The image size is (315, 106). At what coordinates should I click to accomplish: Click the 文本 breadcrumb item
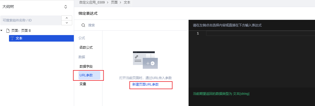coord(127,3)
